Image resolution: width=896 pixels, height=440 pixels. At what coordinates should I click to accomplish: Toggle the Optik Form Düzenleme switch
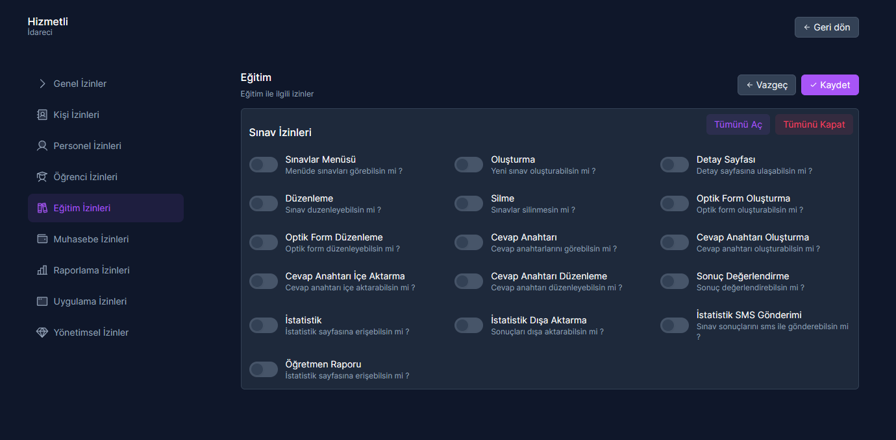tap(264, 242)
